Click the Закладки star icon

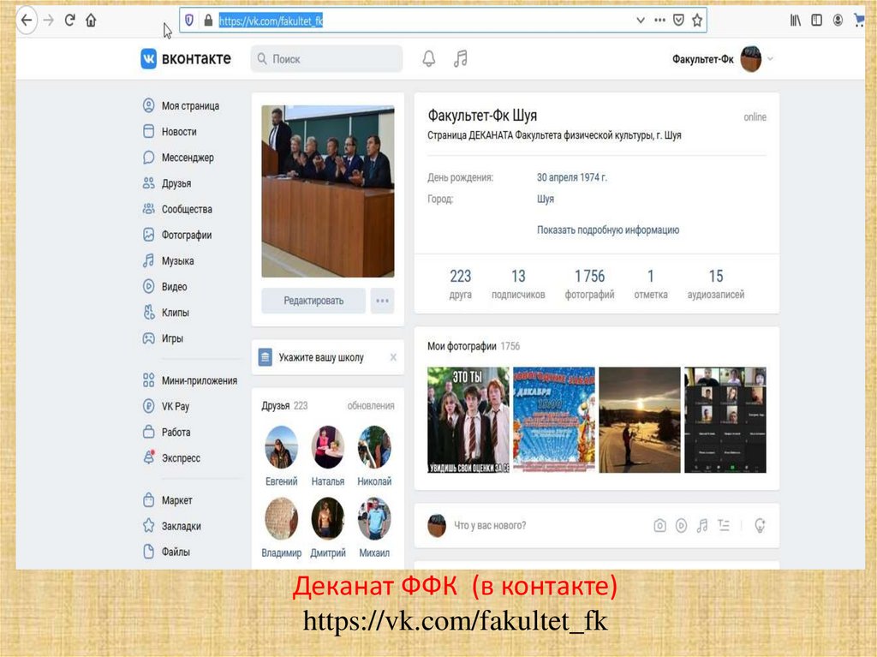point(148,525)
